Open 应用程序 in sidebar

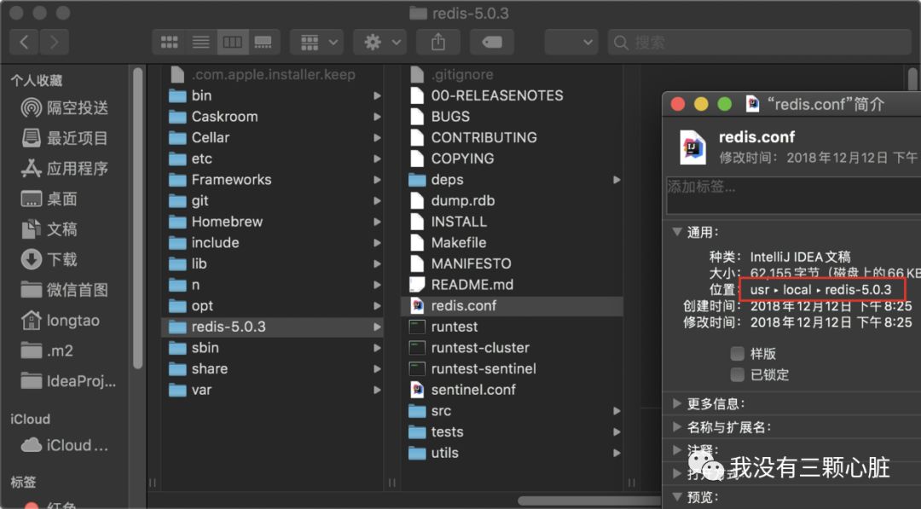tap(77, 169)
